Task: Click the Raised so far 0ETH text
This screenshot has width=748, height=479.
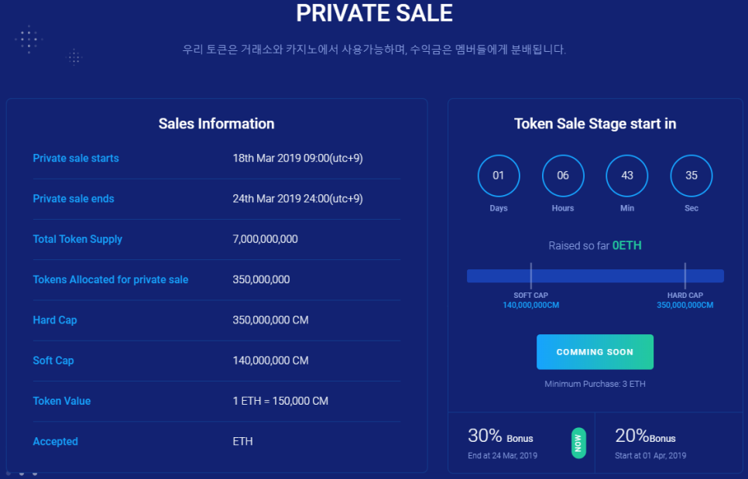Action: 595,245
